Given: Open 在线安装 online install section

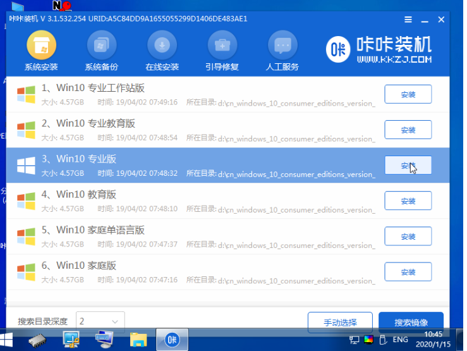Looking at the screenshot, I should (162, 51).
